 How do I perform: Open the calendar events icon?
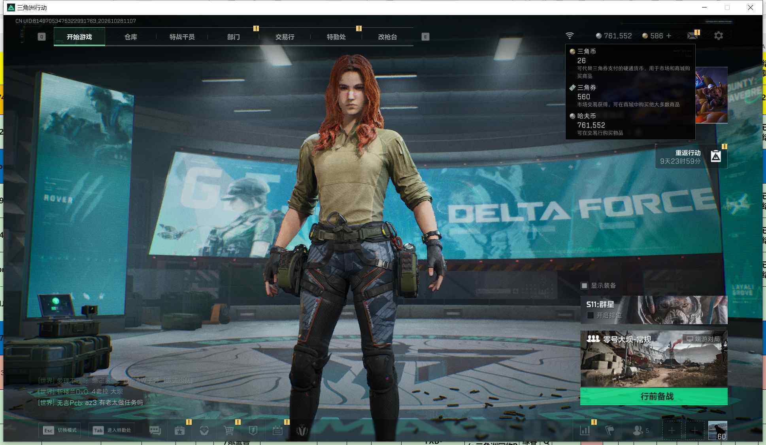[x=277, y=430]
